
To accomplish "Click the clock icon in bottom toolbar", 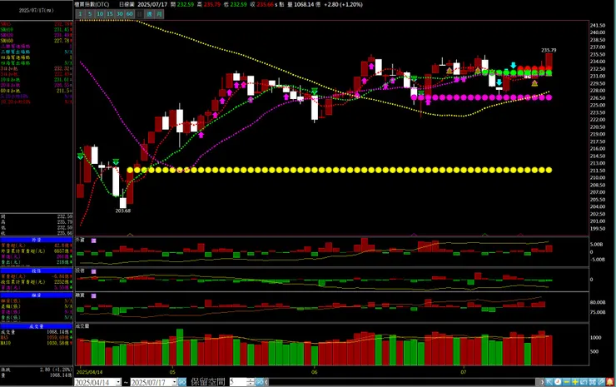I will coord(558,382).
